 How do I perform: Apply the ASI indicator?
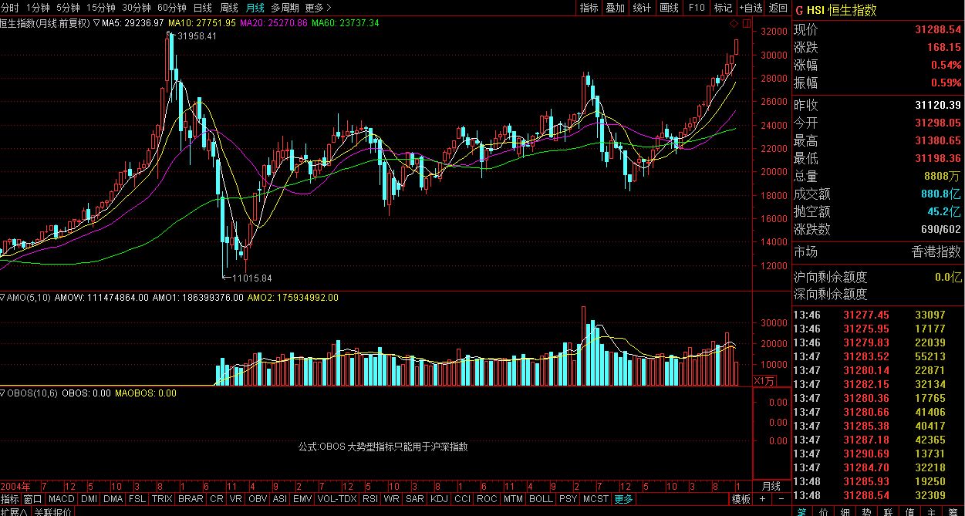[x=280, y=499]
